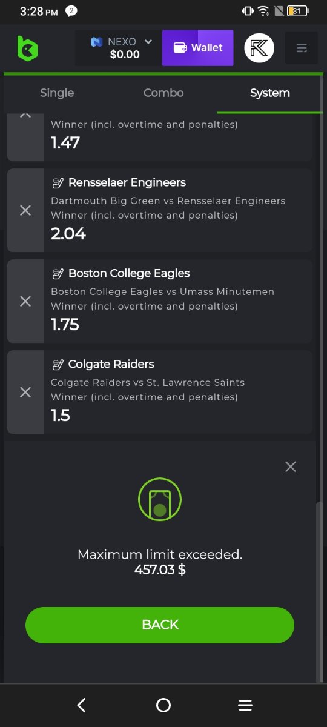327x727 pixels.
Task: Switch to the Single tab
Action: point(57,93)
